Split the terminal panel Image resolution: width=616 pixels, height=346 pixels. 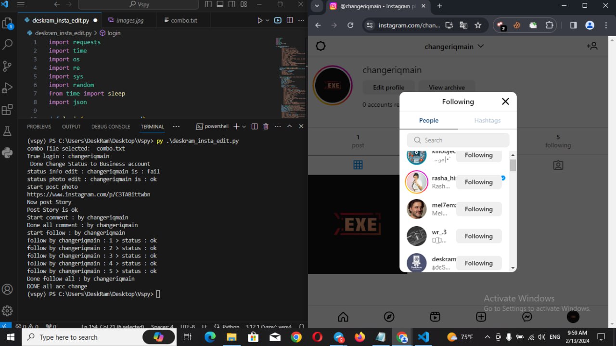tap(255, 126)
